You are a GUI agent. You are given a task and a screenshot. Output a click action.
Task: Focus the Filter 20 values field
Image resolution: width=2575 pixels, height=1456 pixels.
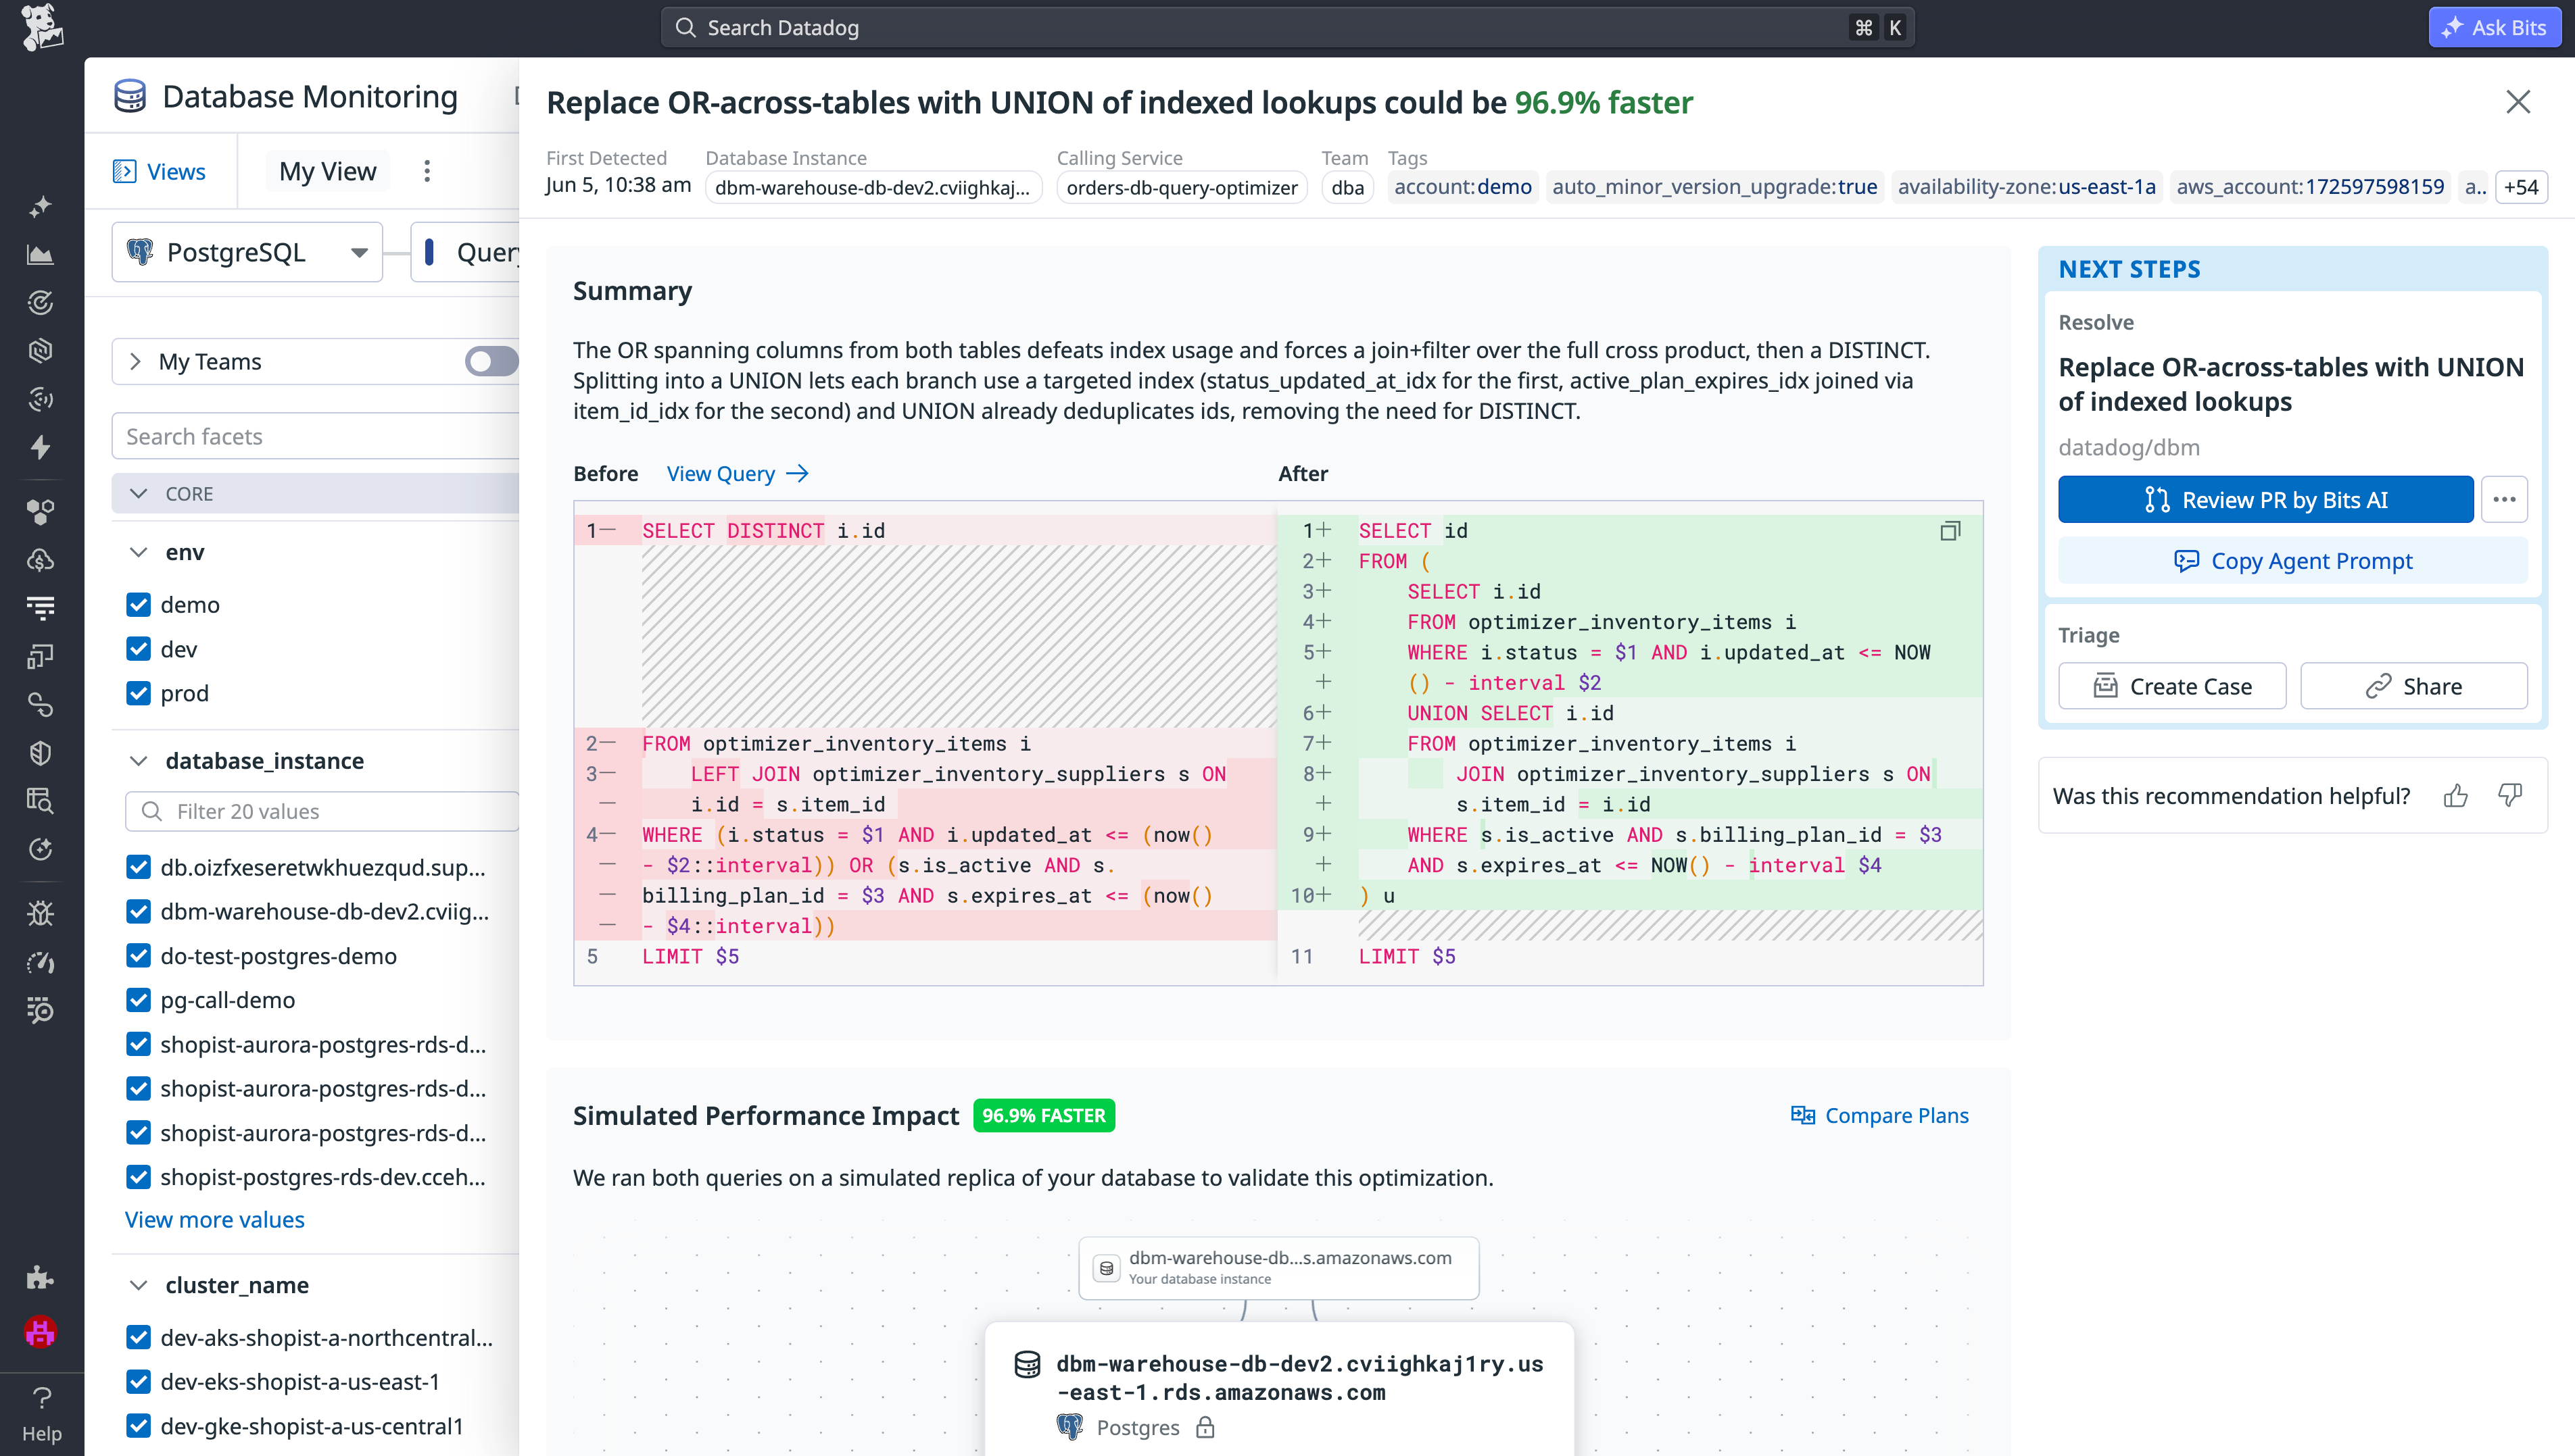click(x=322, y=811)
